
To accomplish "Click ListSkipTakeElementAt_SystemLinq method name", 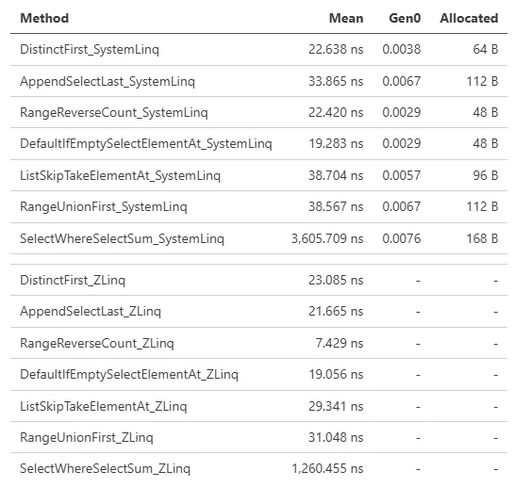I will pyautogui.click(x=120, y=175).
